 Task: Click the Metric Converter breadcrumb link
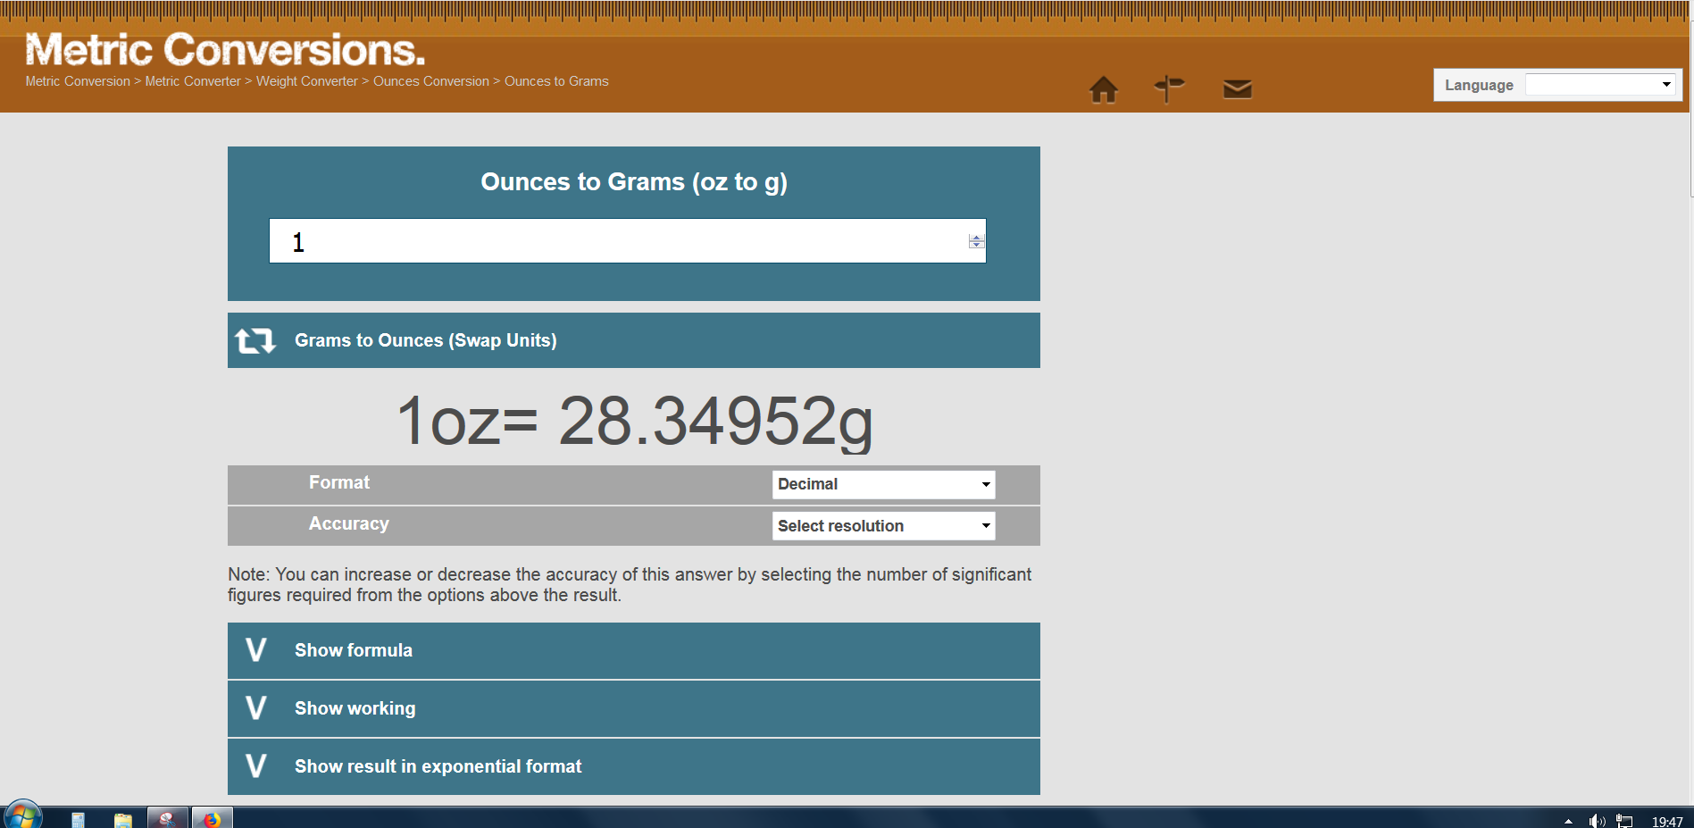(193, 81)
